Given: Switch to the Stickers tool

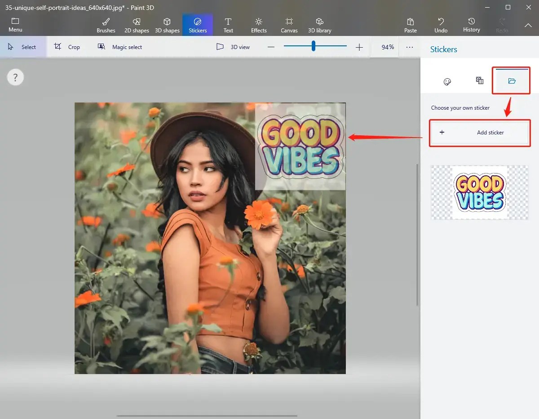Looking at the screenshot, I should point(198,24).
